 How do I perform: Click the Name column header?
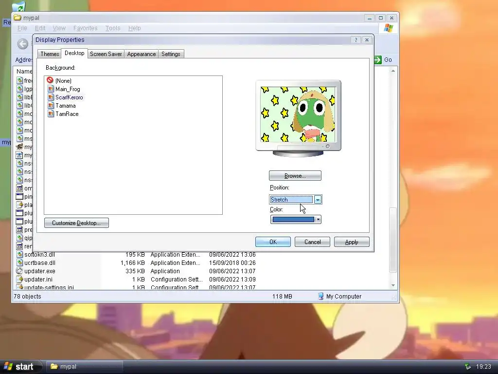pos(24,71)
